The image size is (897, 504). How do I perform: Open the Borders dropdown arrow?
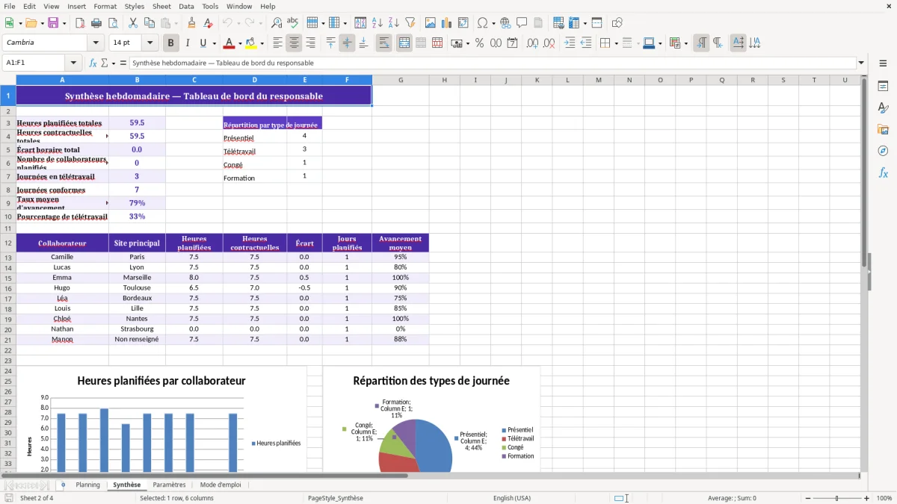tap(617, 43)
